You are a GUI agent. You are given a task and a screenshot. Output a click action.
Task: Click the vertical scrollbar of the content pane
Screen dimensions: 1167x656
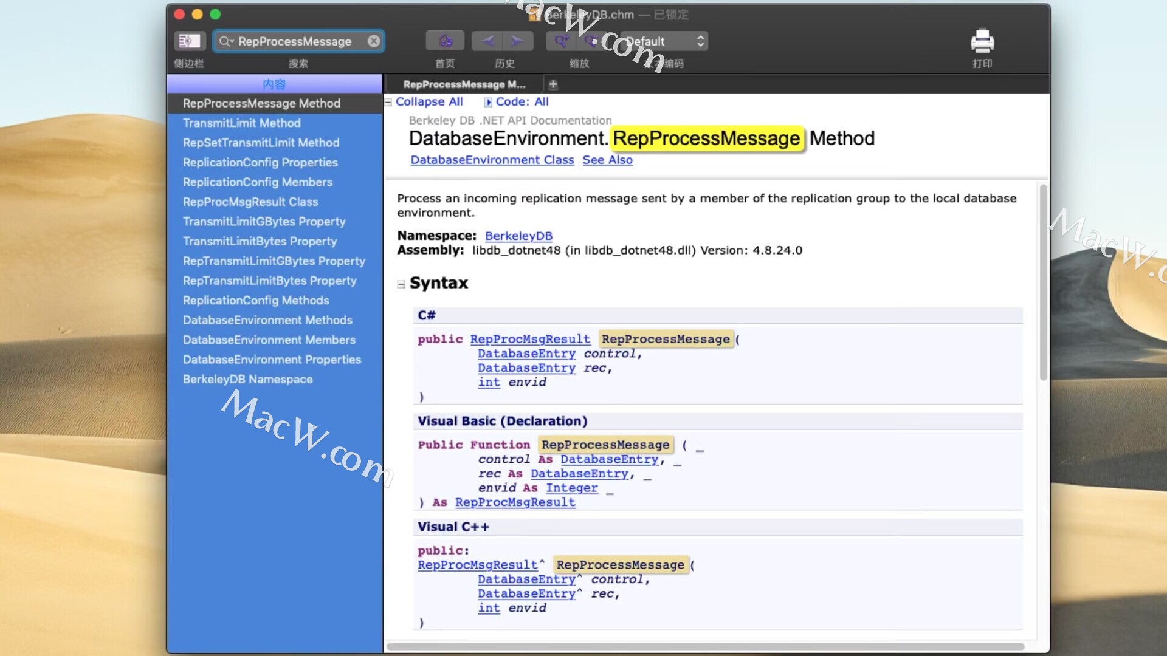click(1043, 282)
